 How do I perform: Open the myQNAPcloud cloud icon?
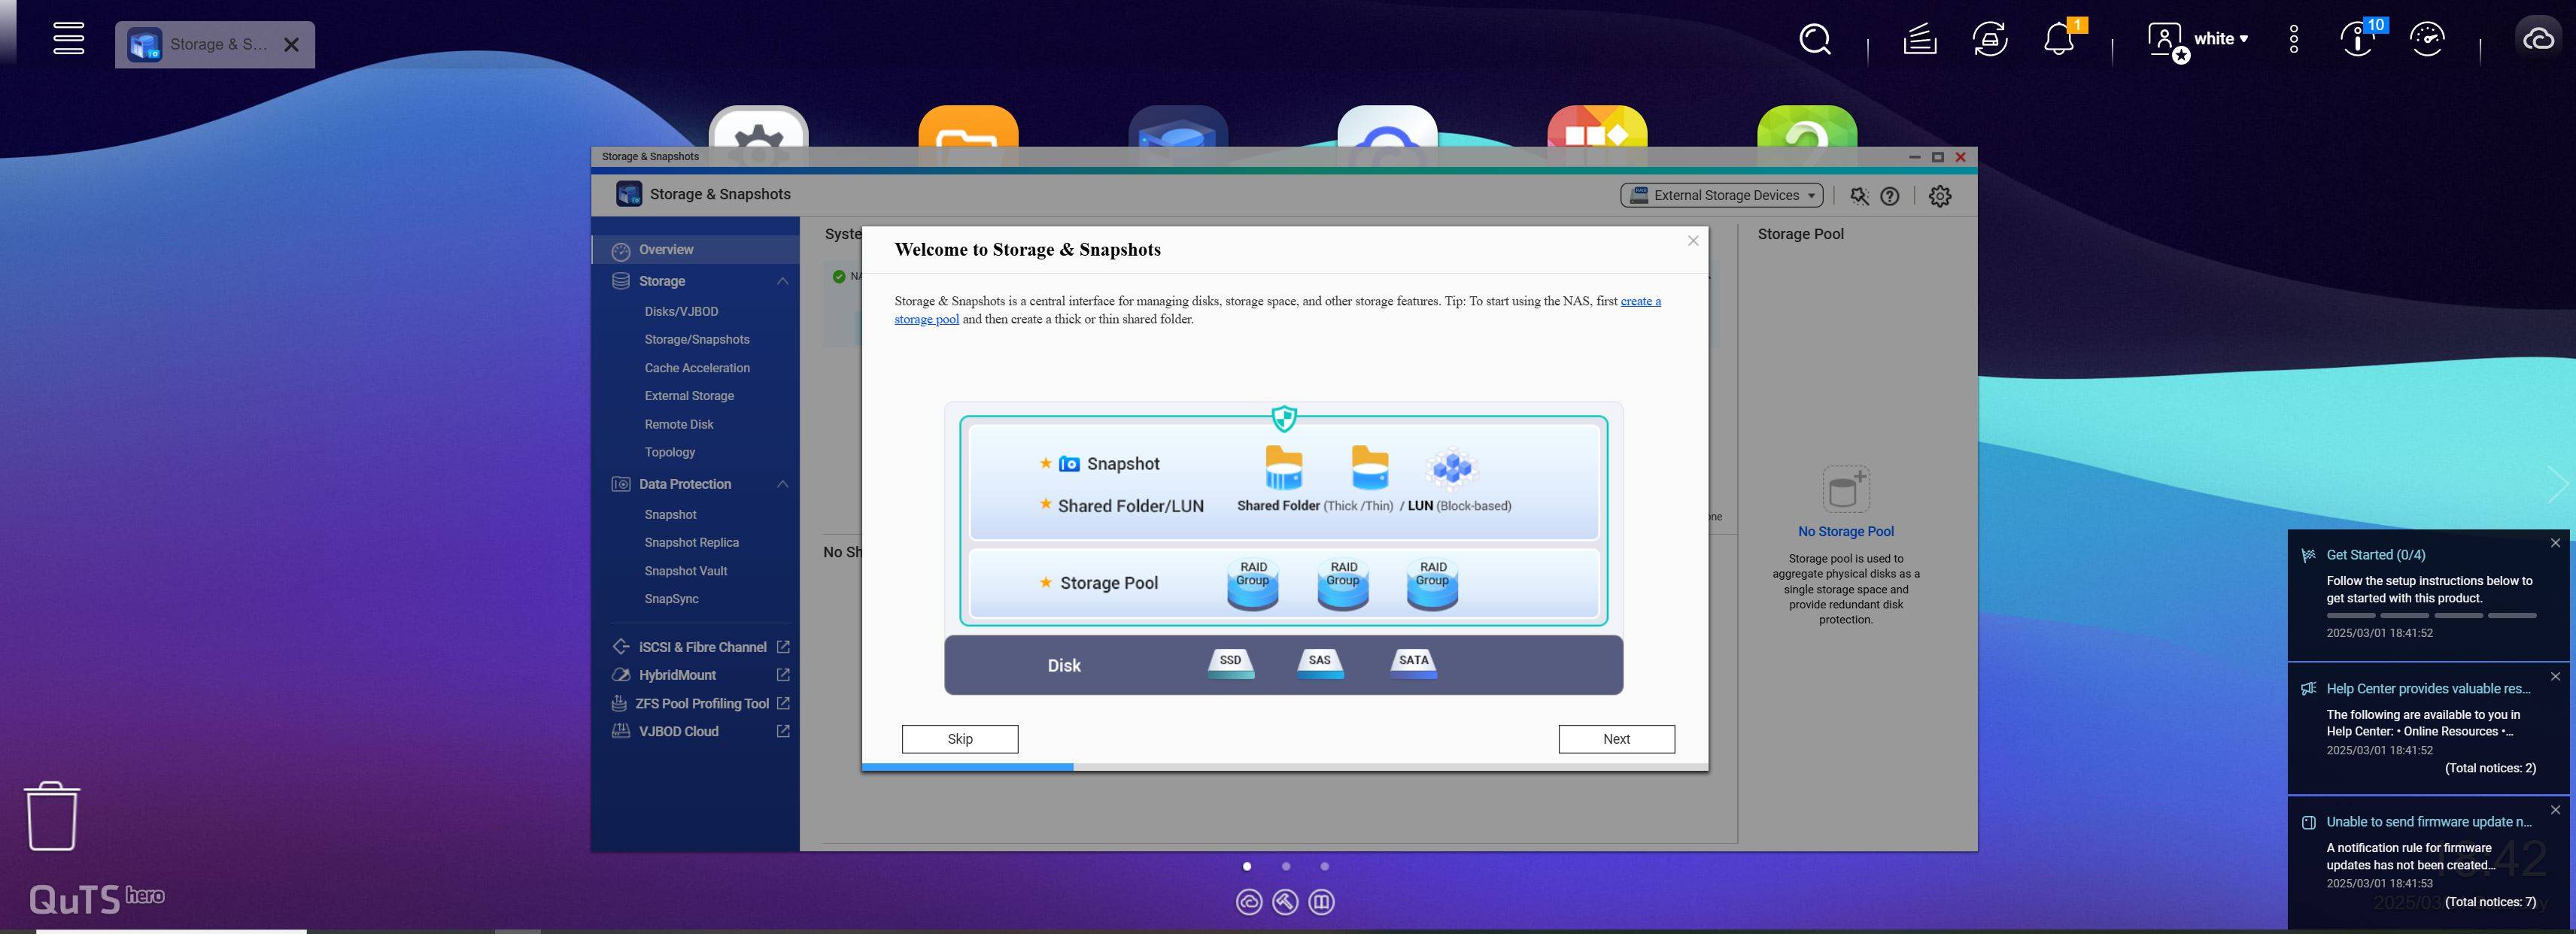pos(2539,40)
